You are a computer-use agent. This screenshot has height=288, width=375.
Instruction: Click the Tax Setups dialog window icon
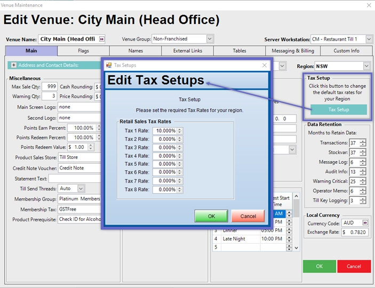click(x=109, y=65)
